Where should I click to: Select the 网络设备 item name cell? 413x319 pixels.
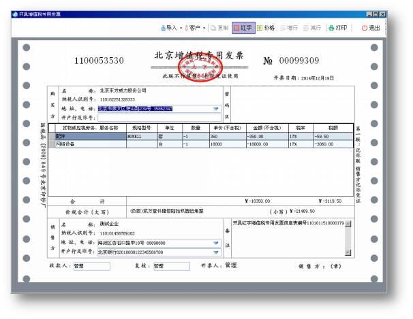coord(91,144)
